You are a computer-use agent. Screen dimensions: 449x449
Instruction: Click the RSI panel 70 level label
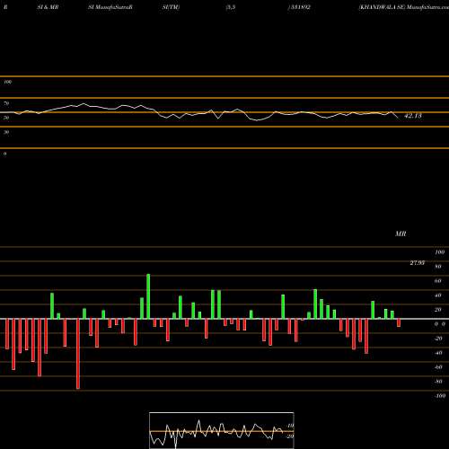coord(6,103)
